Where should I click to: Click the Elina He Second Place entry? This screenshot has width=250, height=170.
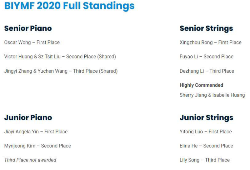click(x=206, y=146)
